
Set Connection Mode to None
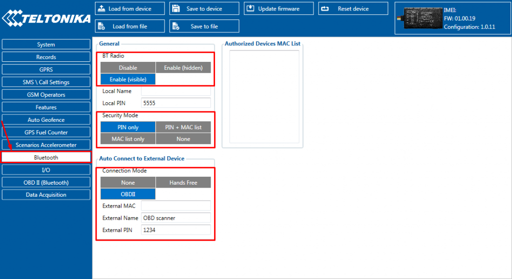point(128,183)
